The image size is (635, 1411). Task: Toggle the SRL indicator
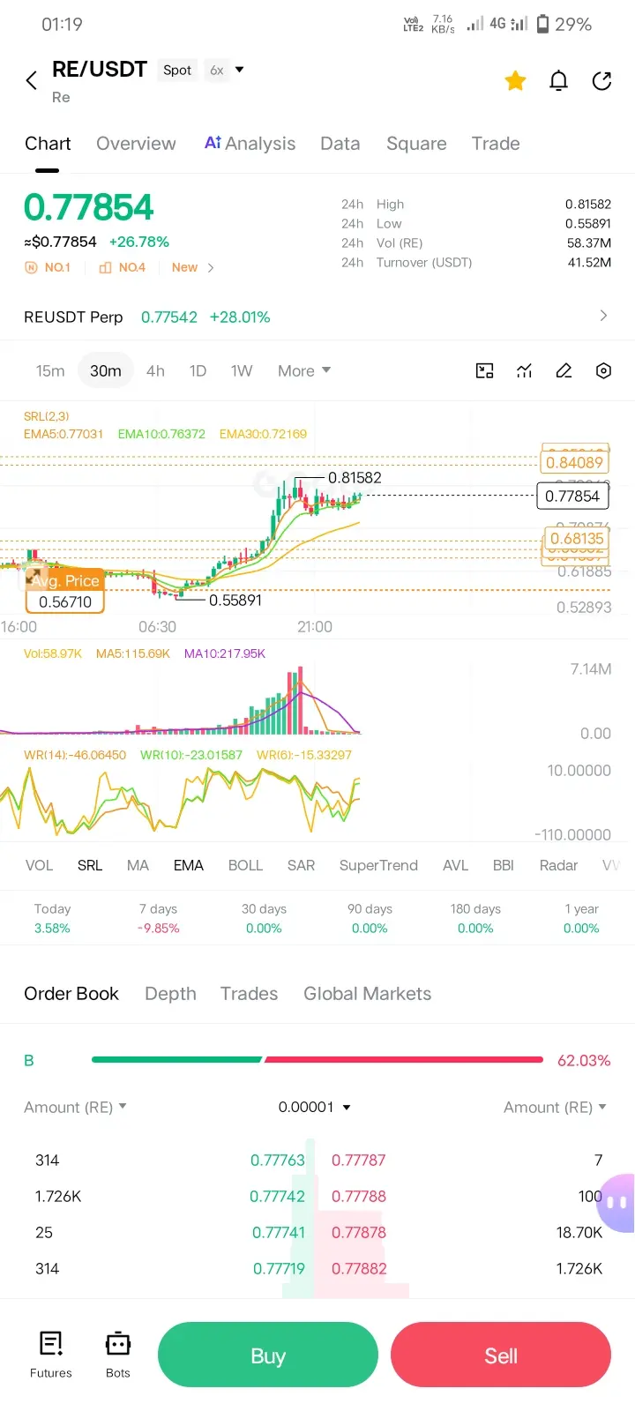[90, 865]
